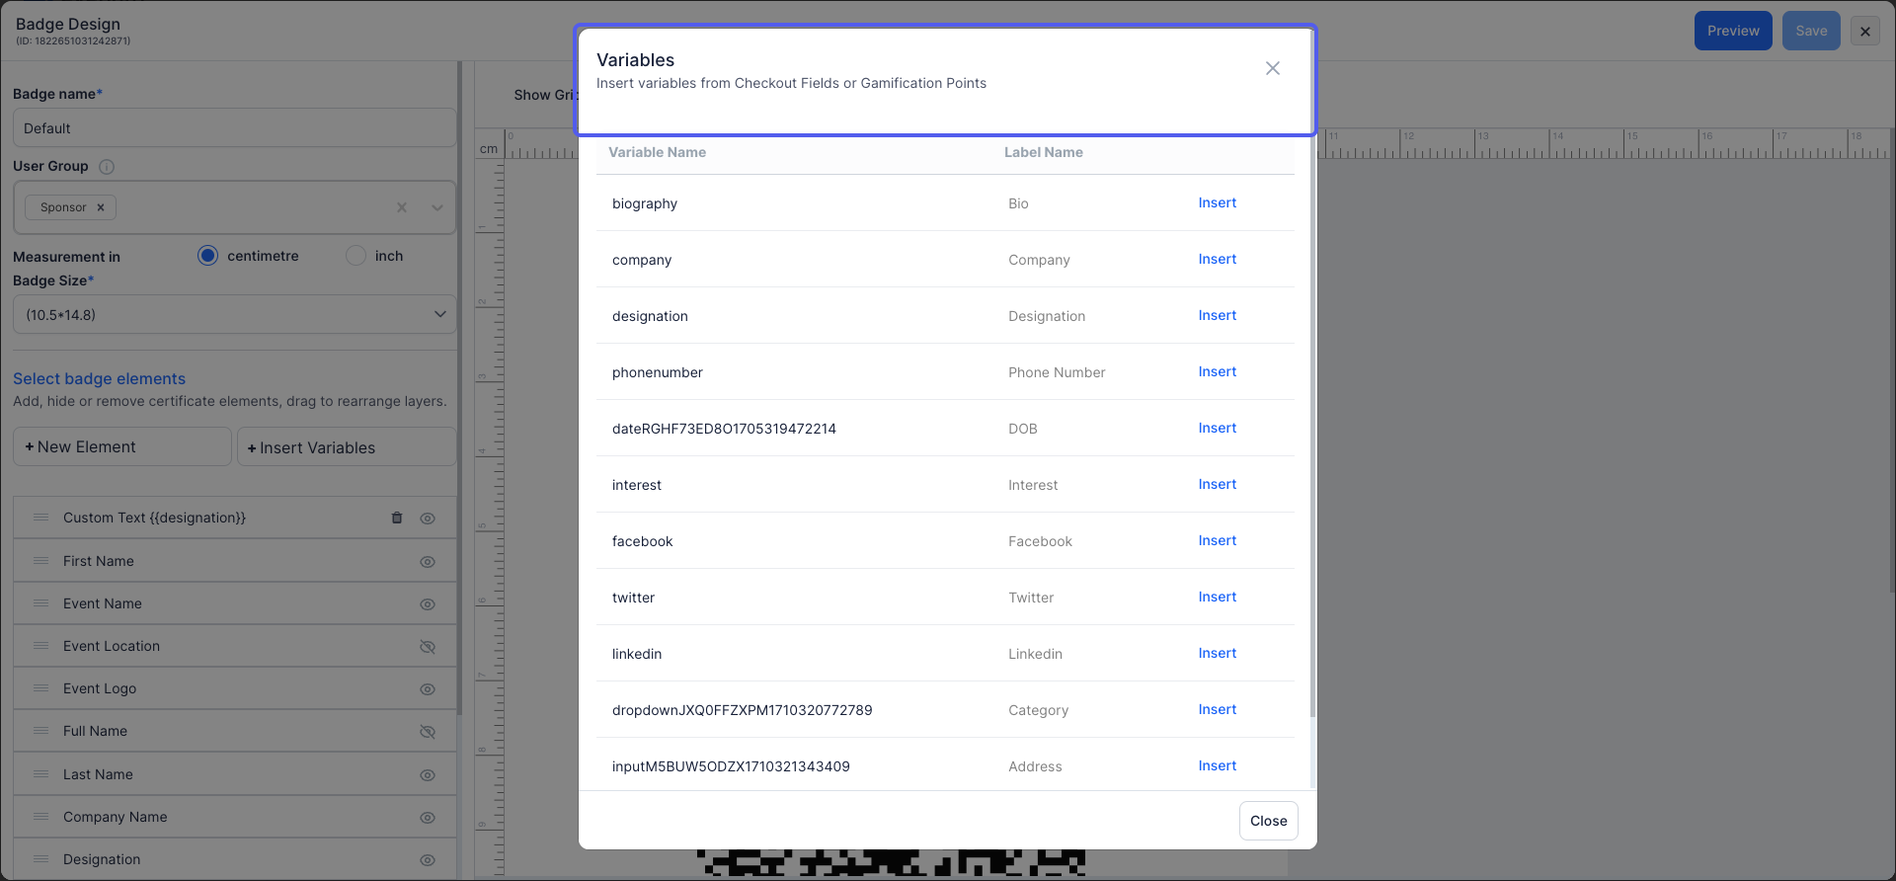The image size is (1896, 881).
Task: Expand the User Group dropdown
Action: (437, 207)
